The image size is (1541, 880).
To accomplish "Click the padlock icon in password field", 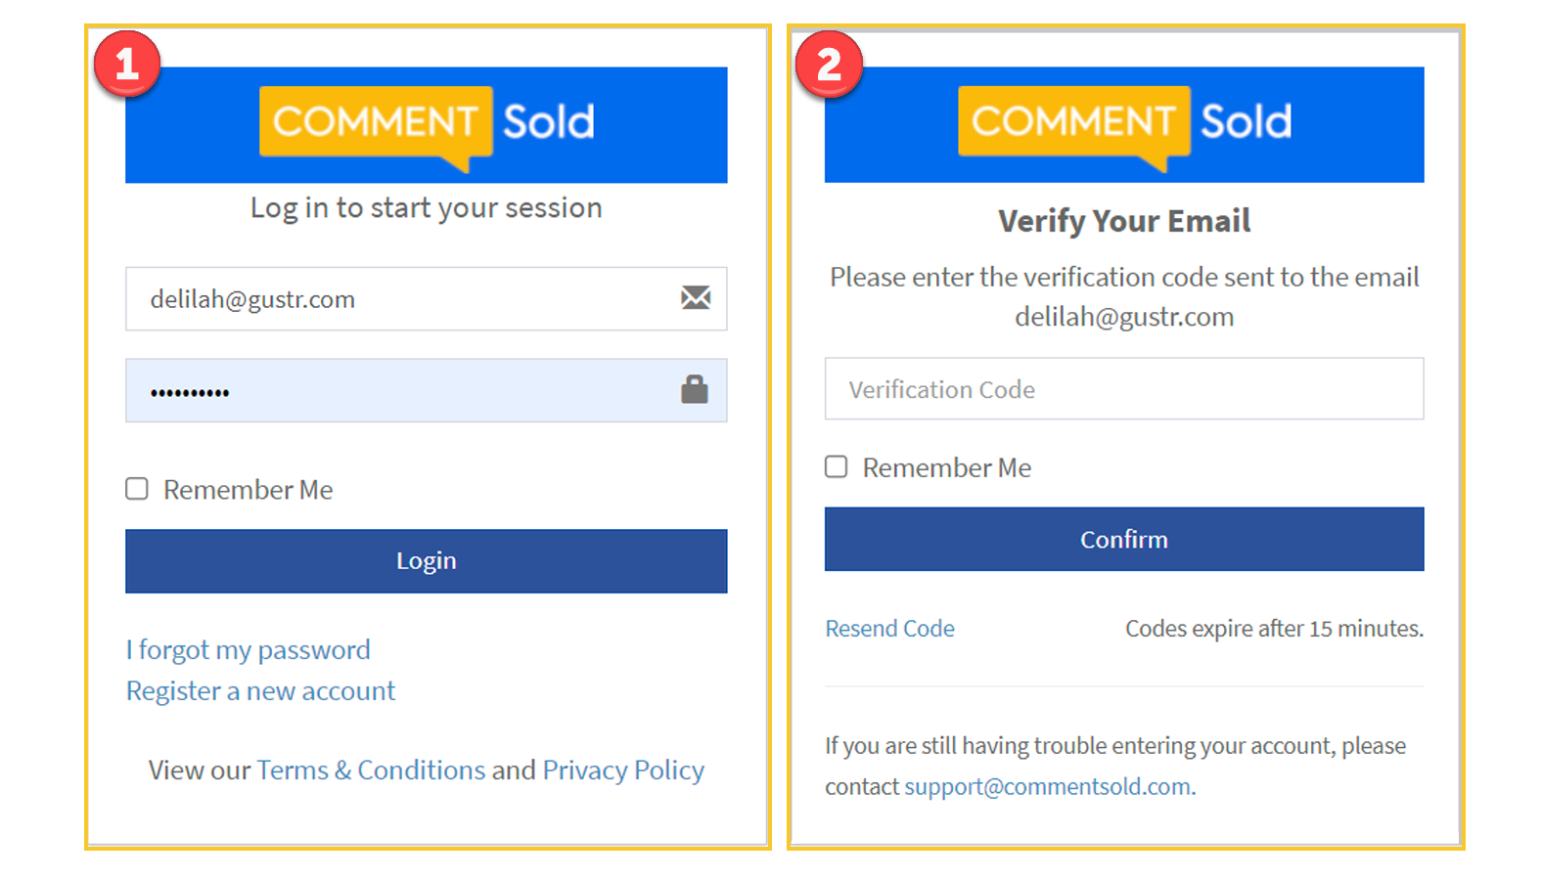I will 695,389.
